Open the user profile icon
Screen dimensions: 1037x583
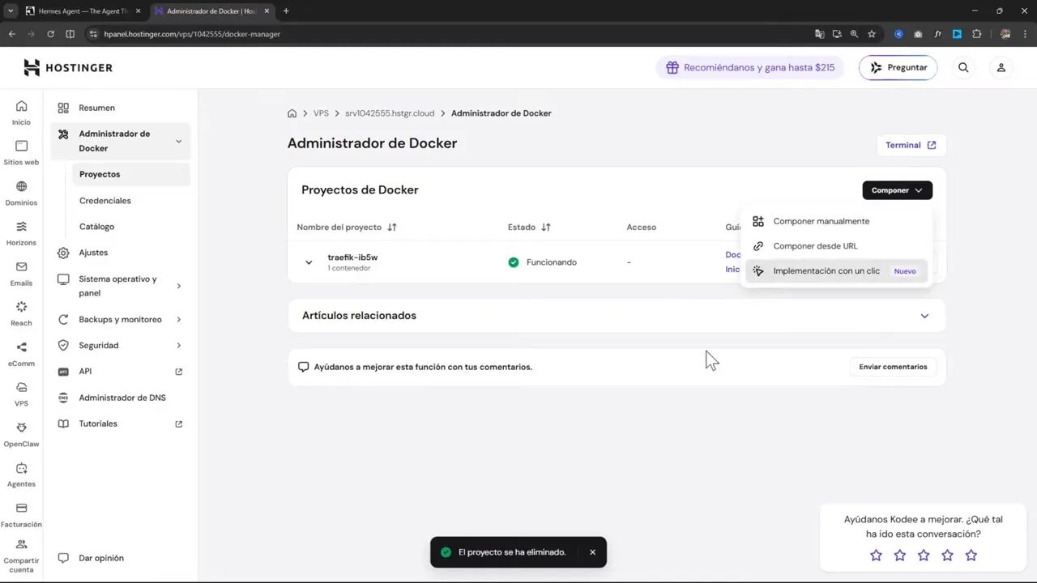(x=1001, y=68)
